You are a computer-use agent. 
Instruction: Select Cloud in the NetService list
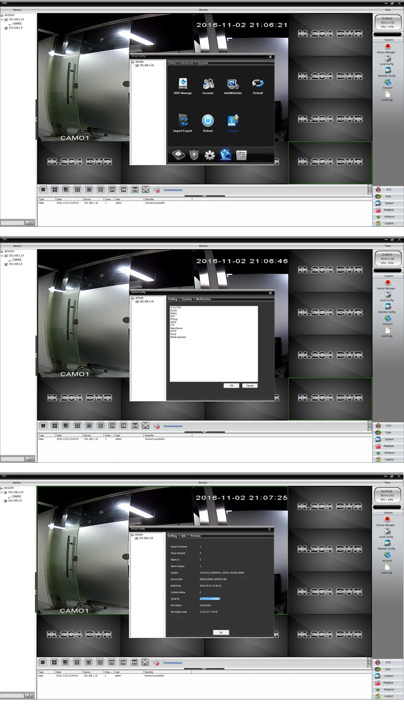pyautogui.click(x=173, y=334)
